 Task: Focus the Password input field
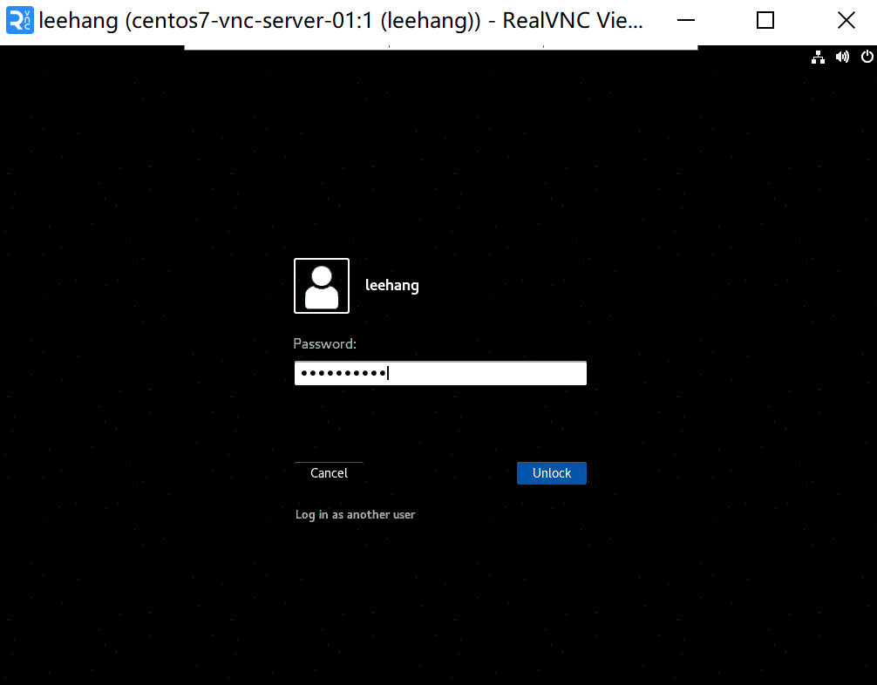coord(440,372)
